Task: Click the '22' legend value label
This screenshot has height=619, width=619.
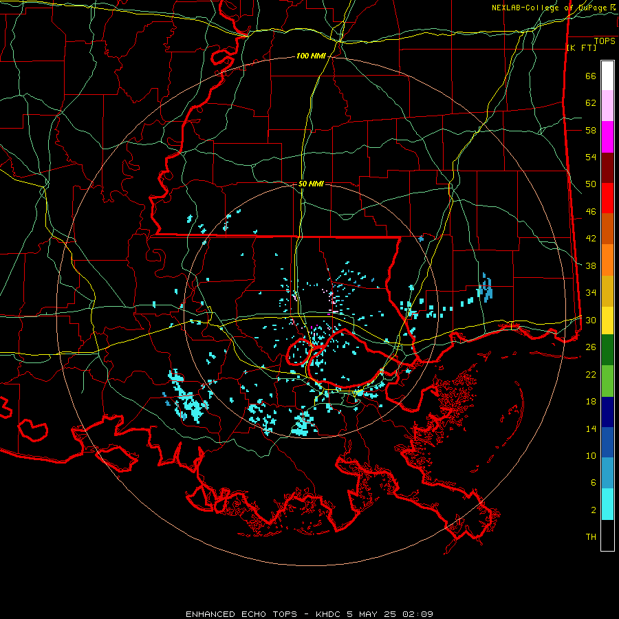Action: pos(591,374)
